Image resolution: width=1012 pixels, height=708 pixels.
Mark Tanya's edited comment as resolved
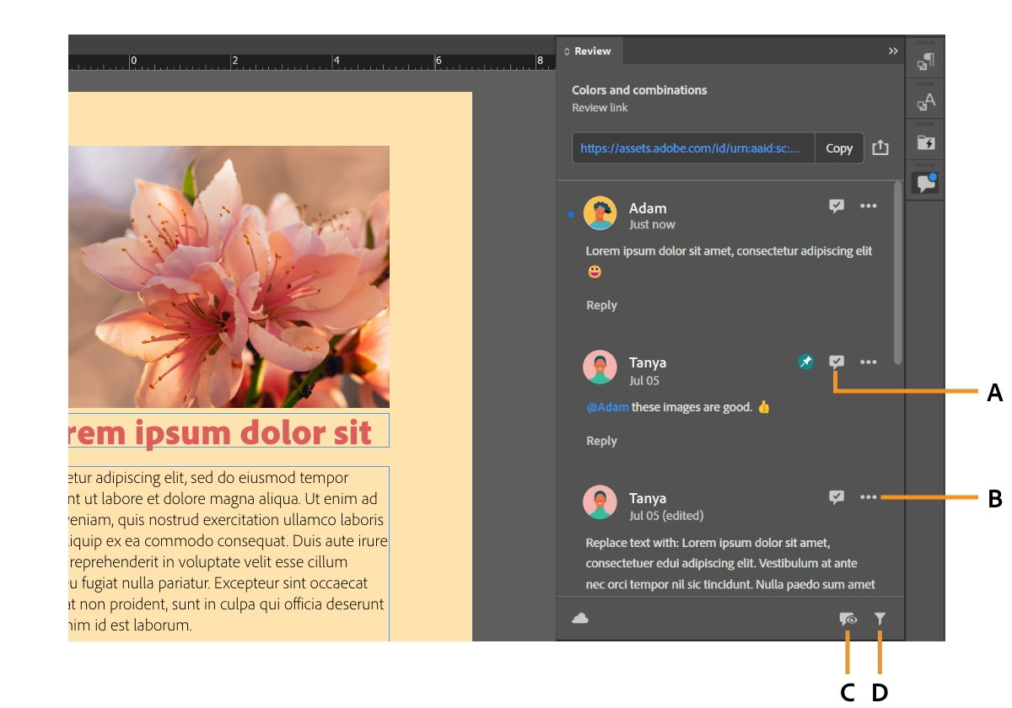[x=837, y=496]
